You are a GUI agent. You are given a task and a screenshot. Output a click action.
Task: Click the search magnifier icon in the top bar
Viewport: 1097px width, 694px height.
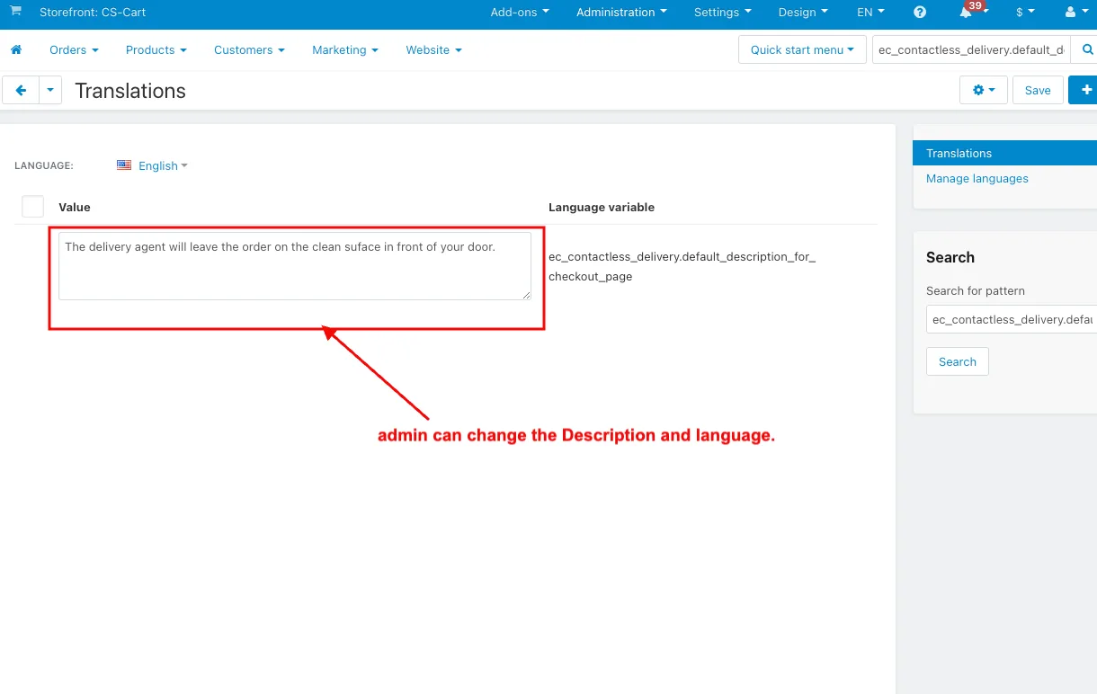[1087, 49]
